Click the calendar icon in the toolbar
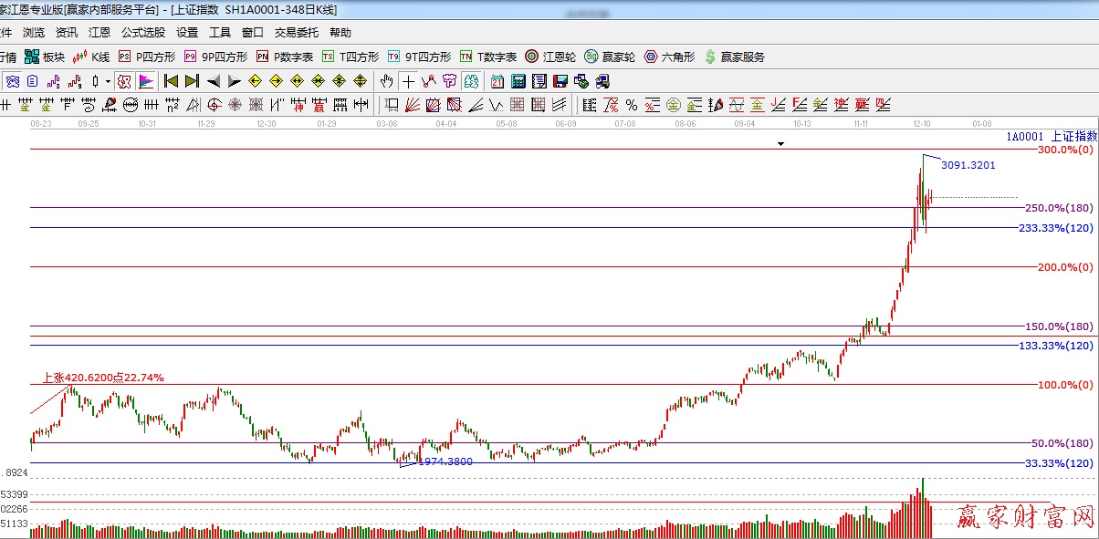The image size is (1099, 539). tap(497, 80)
